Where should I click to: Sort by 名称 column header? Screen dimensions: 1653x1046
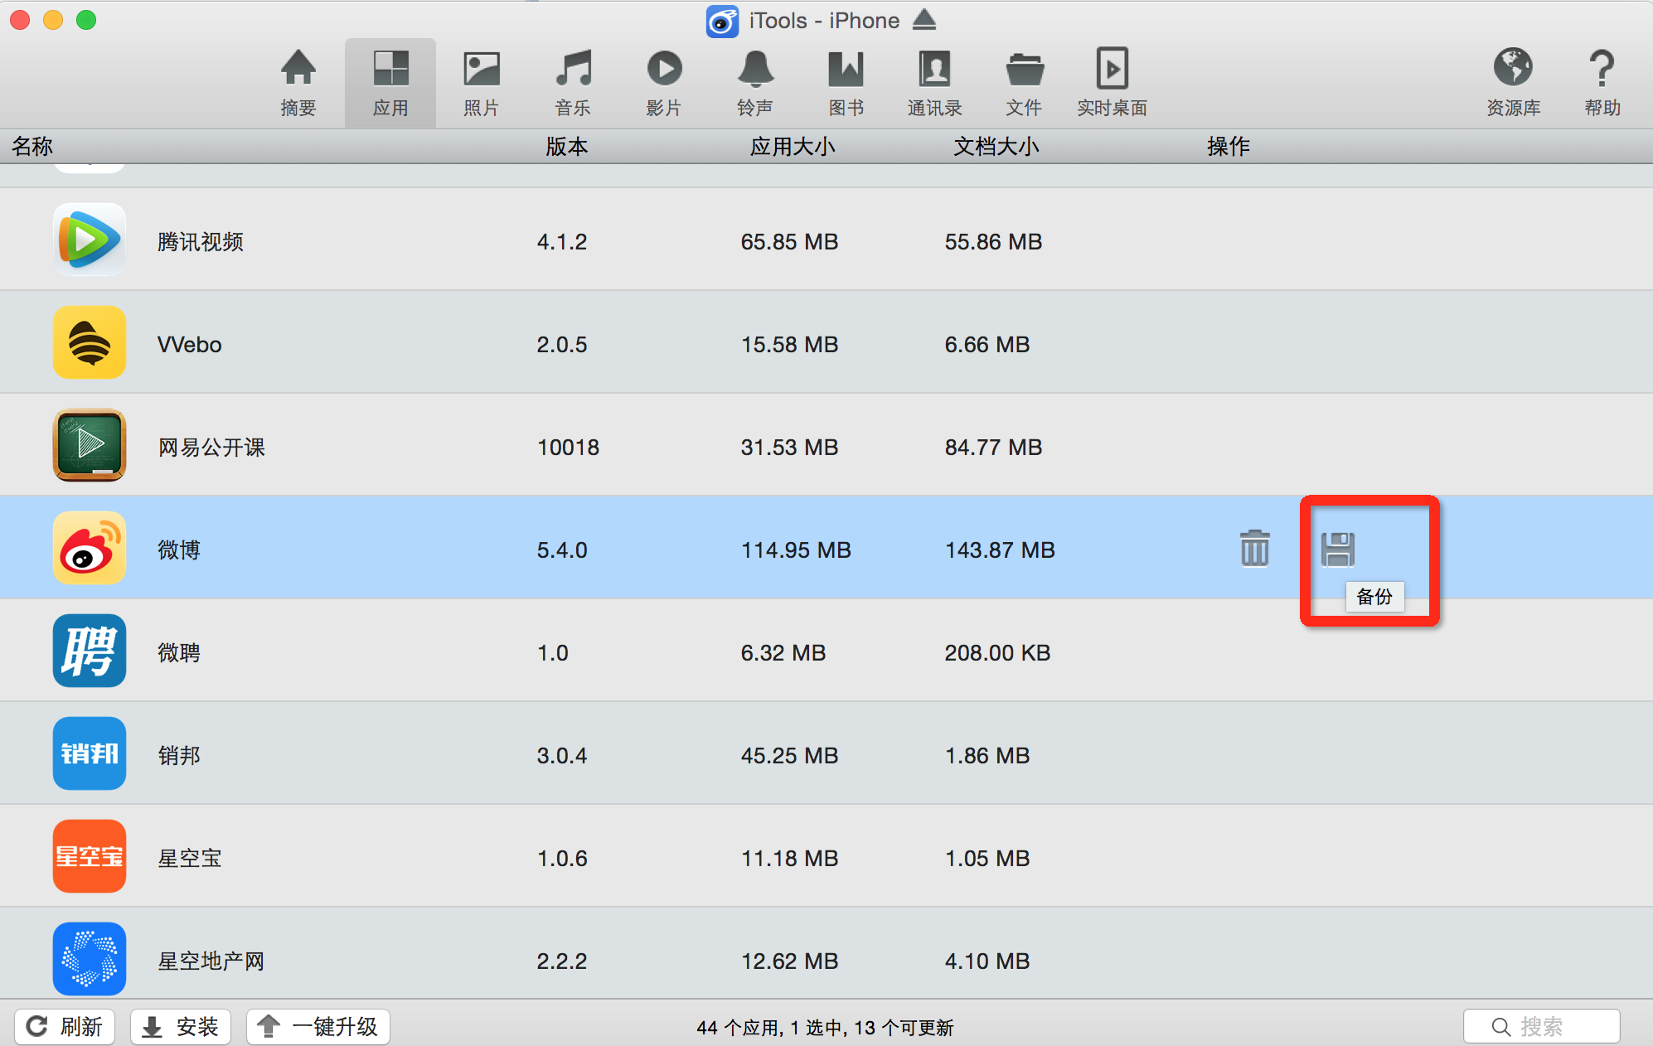tap(32, 147)
